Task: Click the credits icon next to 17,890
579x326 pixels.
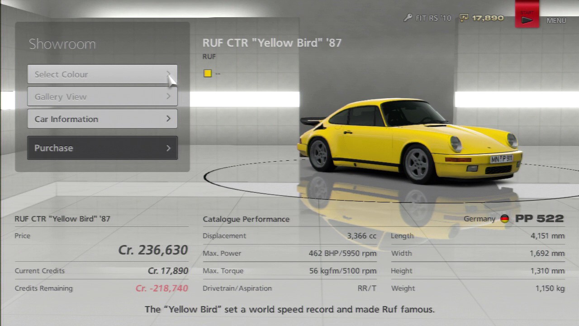Action: click(464, 18)
